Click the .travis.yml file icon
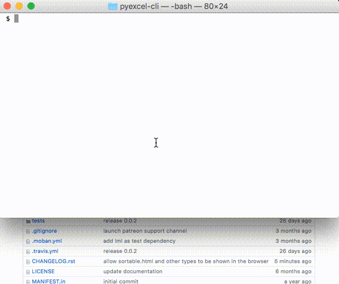Image resolution: width=339 pixels, height=284 pixels. pos(28,252)
